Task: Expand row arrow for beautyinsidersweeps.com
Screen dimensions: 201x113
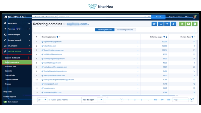Action: [138, 50]
